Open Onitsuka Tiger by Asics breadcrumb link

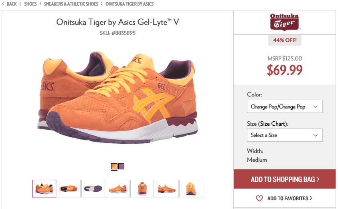click(x=130, y=4)
